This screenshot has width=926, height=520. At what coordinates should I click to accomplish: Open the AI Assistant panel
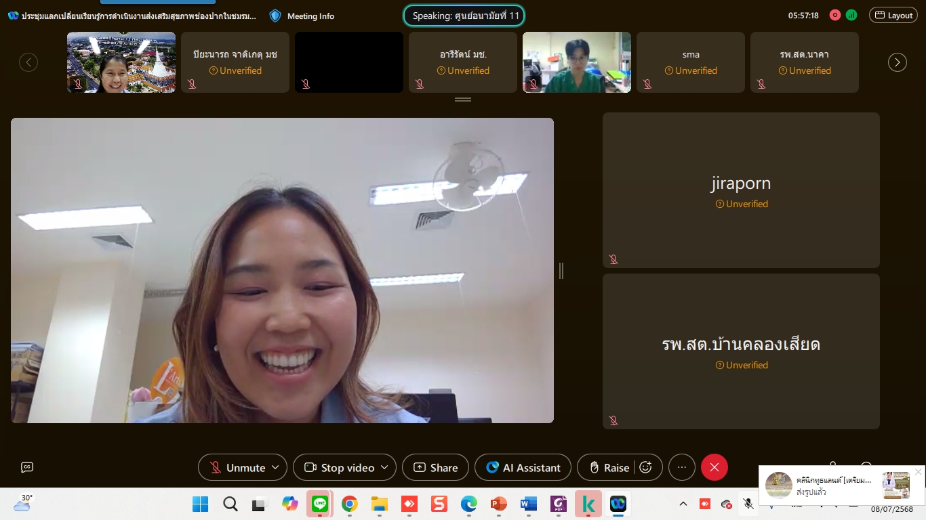click(x=523, y=467)
